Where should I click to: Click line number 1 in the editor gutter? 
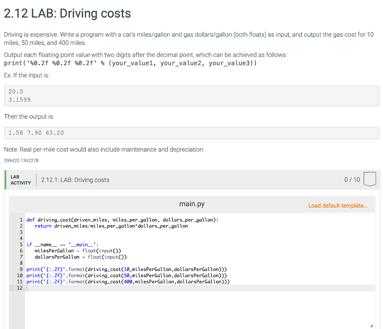pos(21,220)
